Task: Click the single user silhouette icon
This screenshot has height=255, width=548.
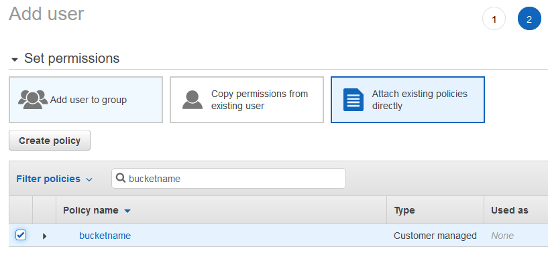Action: 193,100
